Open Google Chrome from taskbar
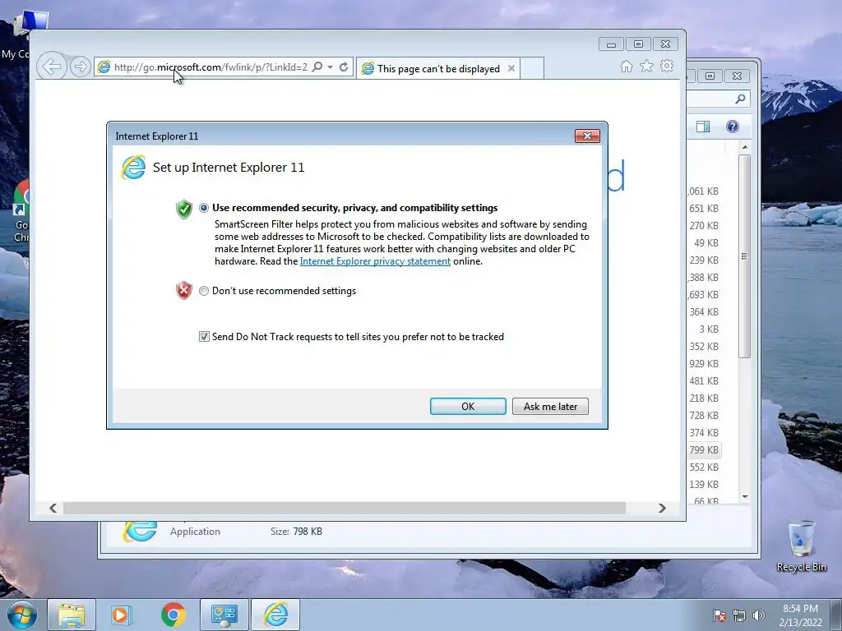 [x=173, y=615]
